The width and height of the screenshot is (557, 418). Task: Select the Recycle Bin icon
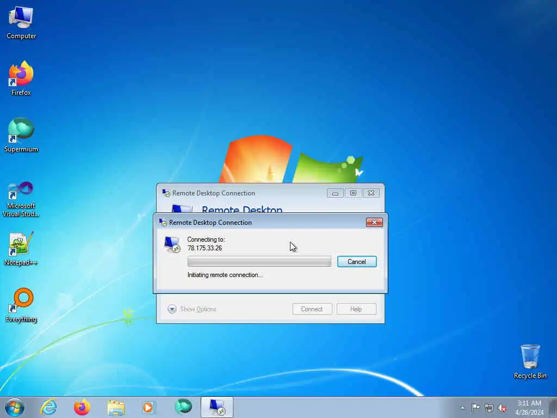[530, 361]
